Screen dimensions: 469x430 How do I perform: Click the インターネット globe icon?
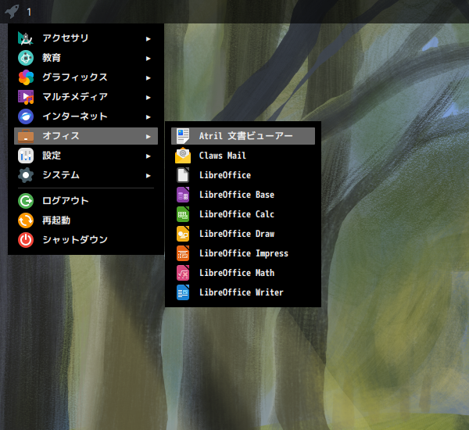(x=26, y=116)
